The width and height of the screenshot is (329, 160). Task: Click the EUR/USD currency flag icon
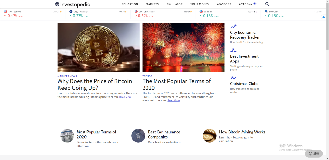[266, 12]
